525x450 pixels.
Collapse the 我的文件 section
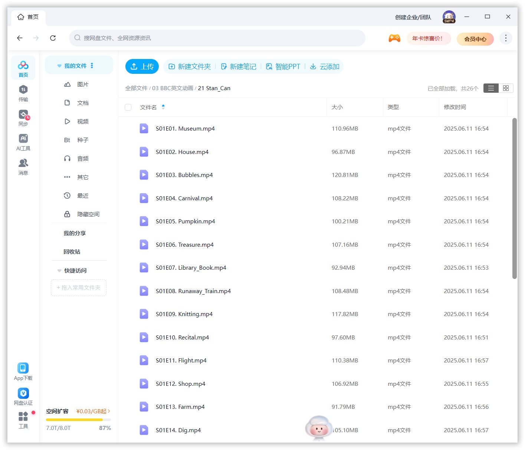(x=59, y=66)
